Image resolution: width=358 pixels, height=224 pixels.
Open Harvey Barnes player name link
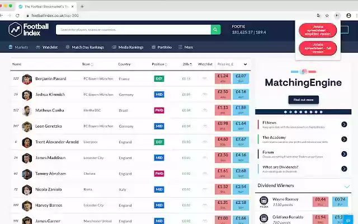[49, 206]
